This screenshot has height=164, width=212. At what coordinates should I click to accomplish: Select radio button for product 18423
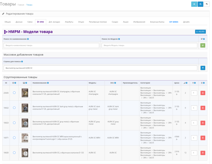coord(14,123)
